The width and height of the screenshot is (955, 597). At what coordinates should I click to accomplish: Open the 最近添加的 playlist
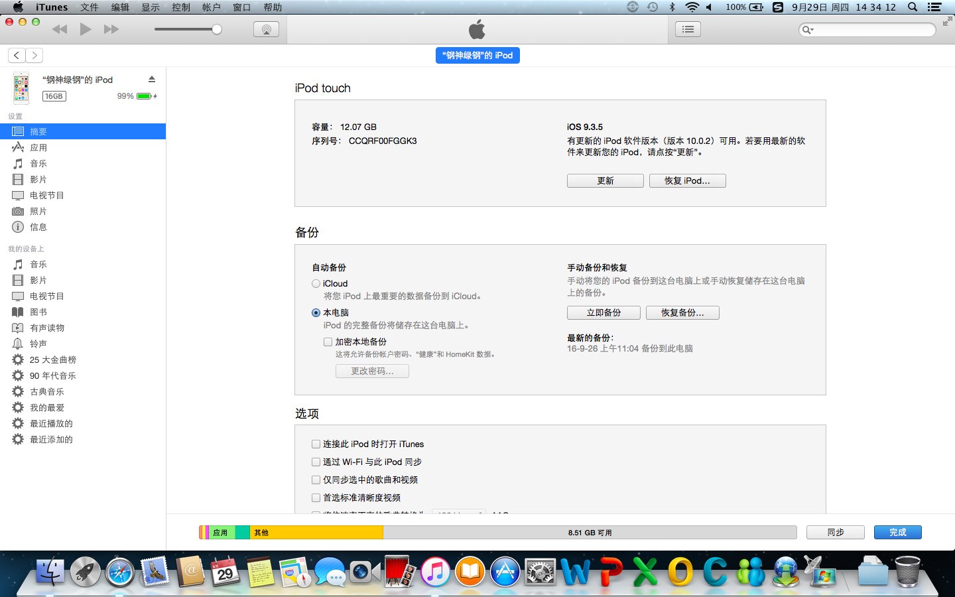(83, 439)
